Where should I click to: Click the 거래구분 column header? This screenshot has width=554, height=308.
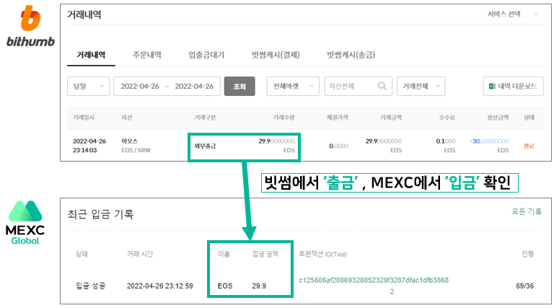205,118
